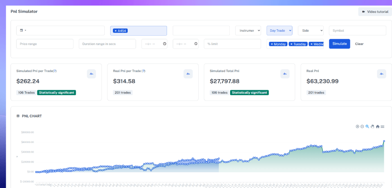The height and width of the screenshot is (188, 392).
Task: Reset chart zoom with home icon
Action: 378,127
